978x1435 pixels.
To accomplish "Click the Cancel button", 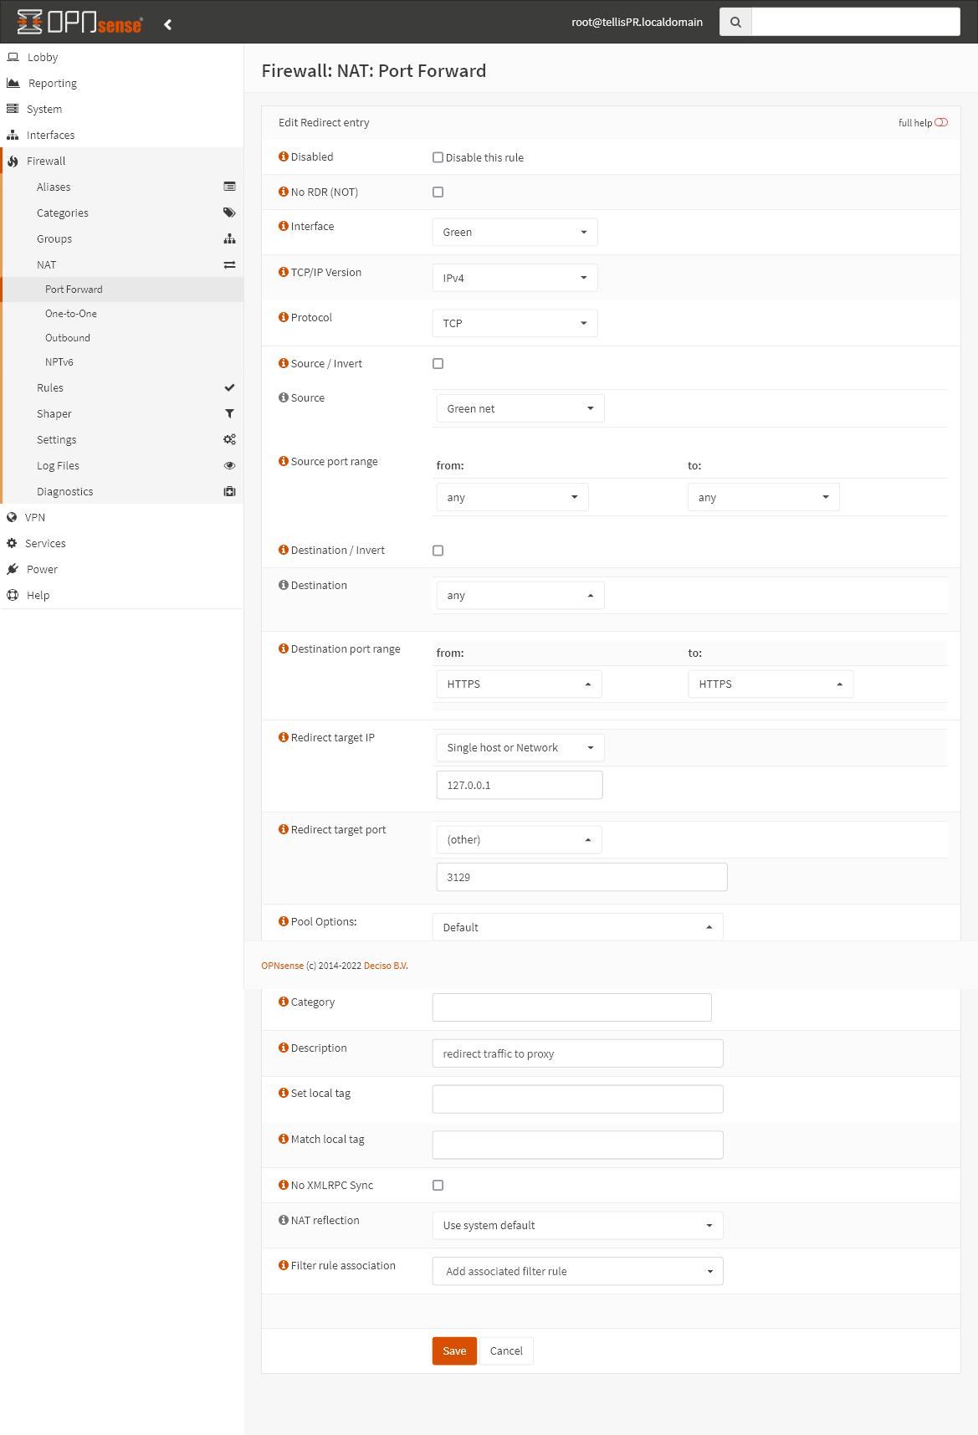I will point(506,1350).
